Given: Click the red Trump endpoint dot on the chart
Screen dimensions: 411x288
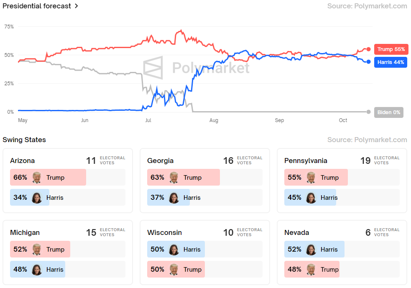Looking at the screenshot, I should point(368,49).
